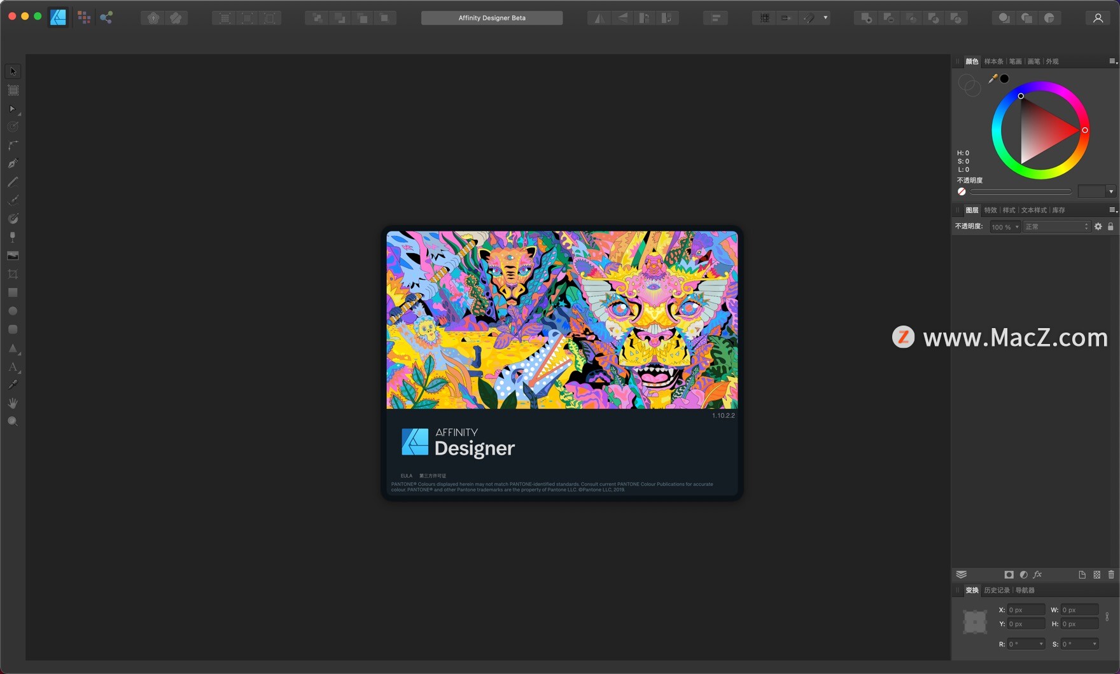The height and width of the screenshot is (674, 1120).
Task: Click the Subtract boolean operation icon
Action: (x=889, y=18)
